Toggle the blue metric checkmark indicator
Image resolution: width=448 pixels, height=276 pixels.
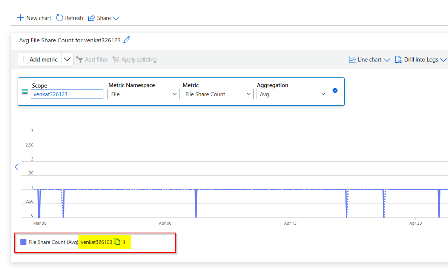coord(335,90)
